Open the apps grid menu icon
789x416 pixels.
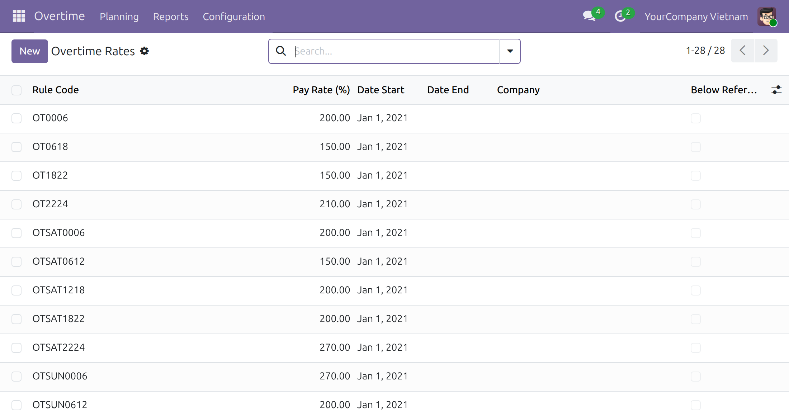click(19, 16)
